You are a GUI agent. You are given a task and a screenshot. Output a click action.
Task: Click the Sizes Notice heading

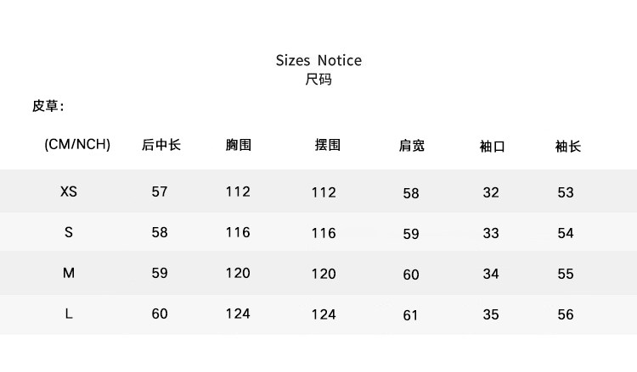(318, 60)
